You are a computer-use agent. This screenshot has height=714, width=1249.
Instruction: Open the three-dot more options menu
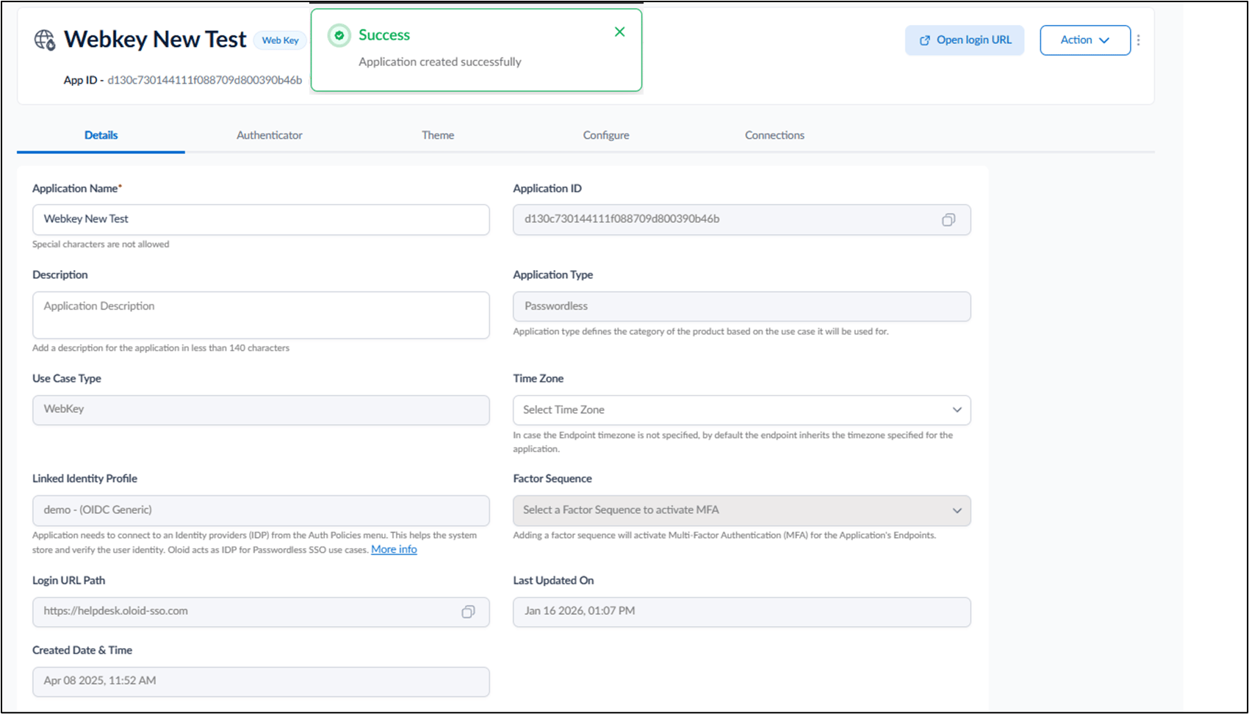(x=1138, y=40)
